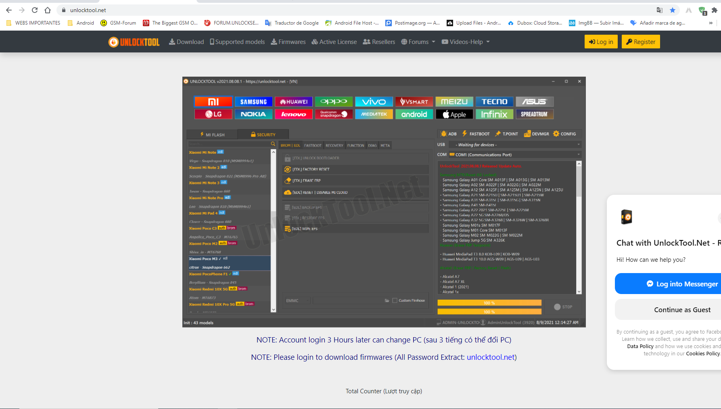The image size is (721, 409).
Task: Select the Oppo brand tile
Action: [x=334, y=102]
